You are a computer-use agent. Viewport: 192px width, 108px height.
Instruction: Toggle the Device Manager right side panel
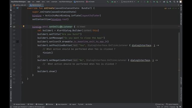coord(181,19)
